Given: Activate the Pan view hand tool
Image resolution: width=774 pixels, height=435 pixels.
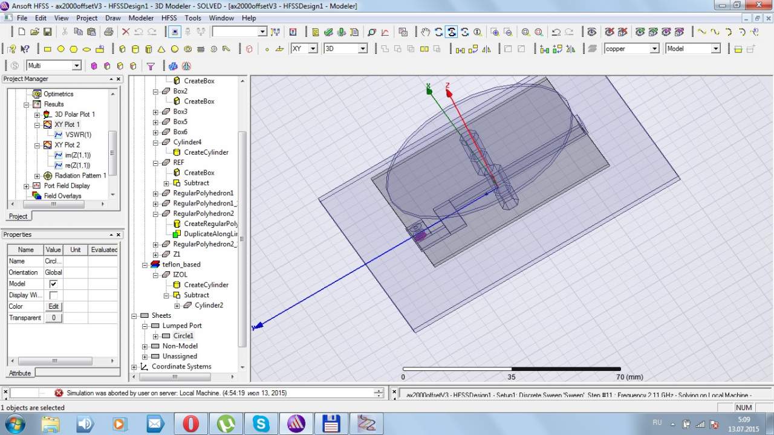Looking at the screenshot, I should [426, 32].
